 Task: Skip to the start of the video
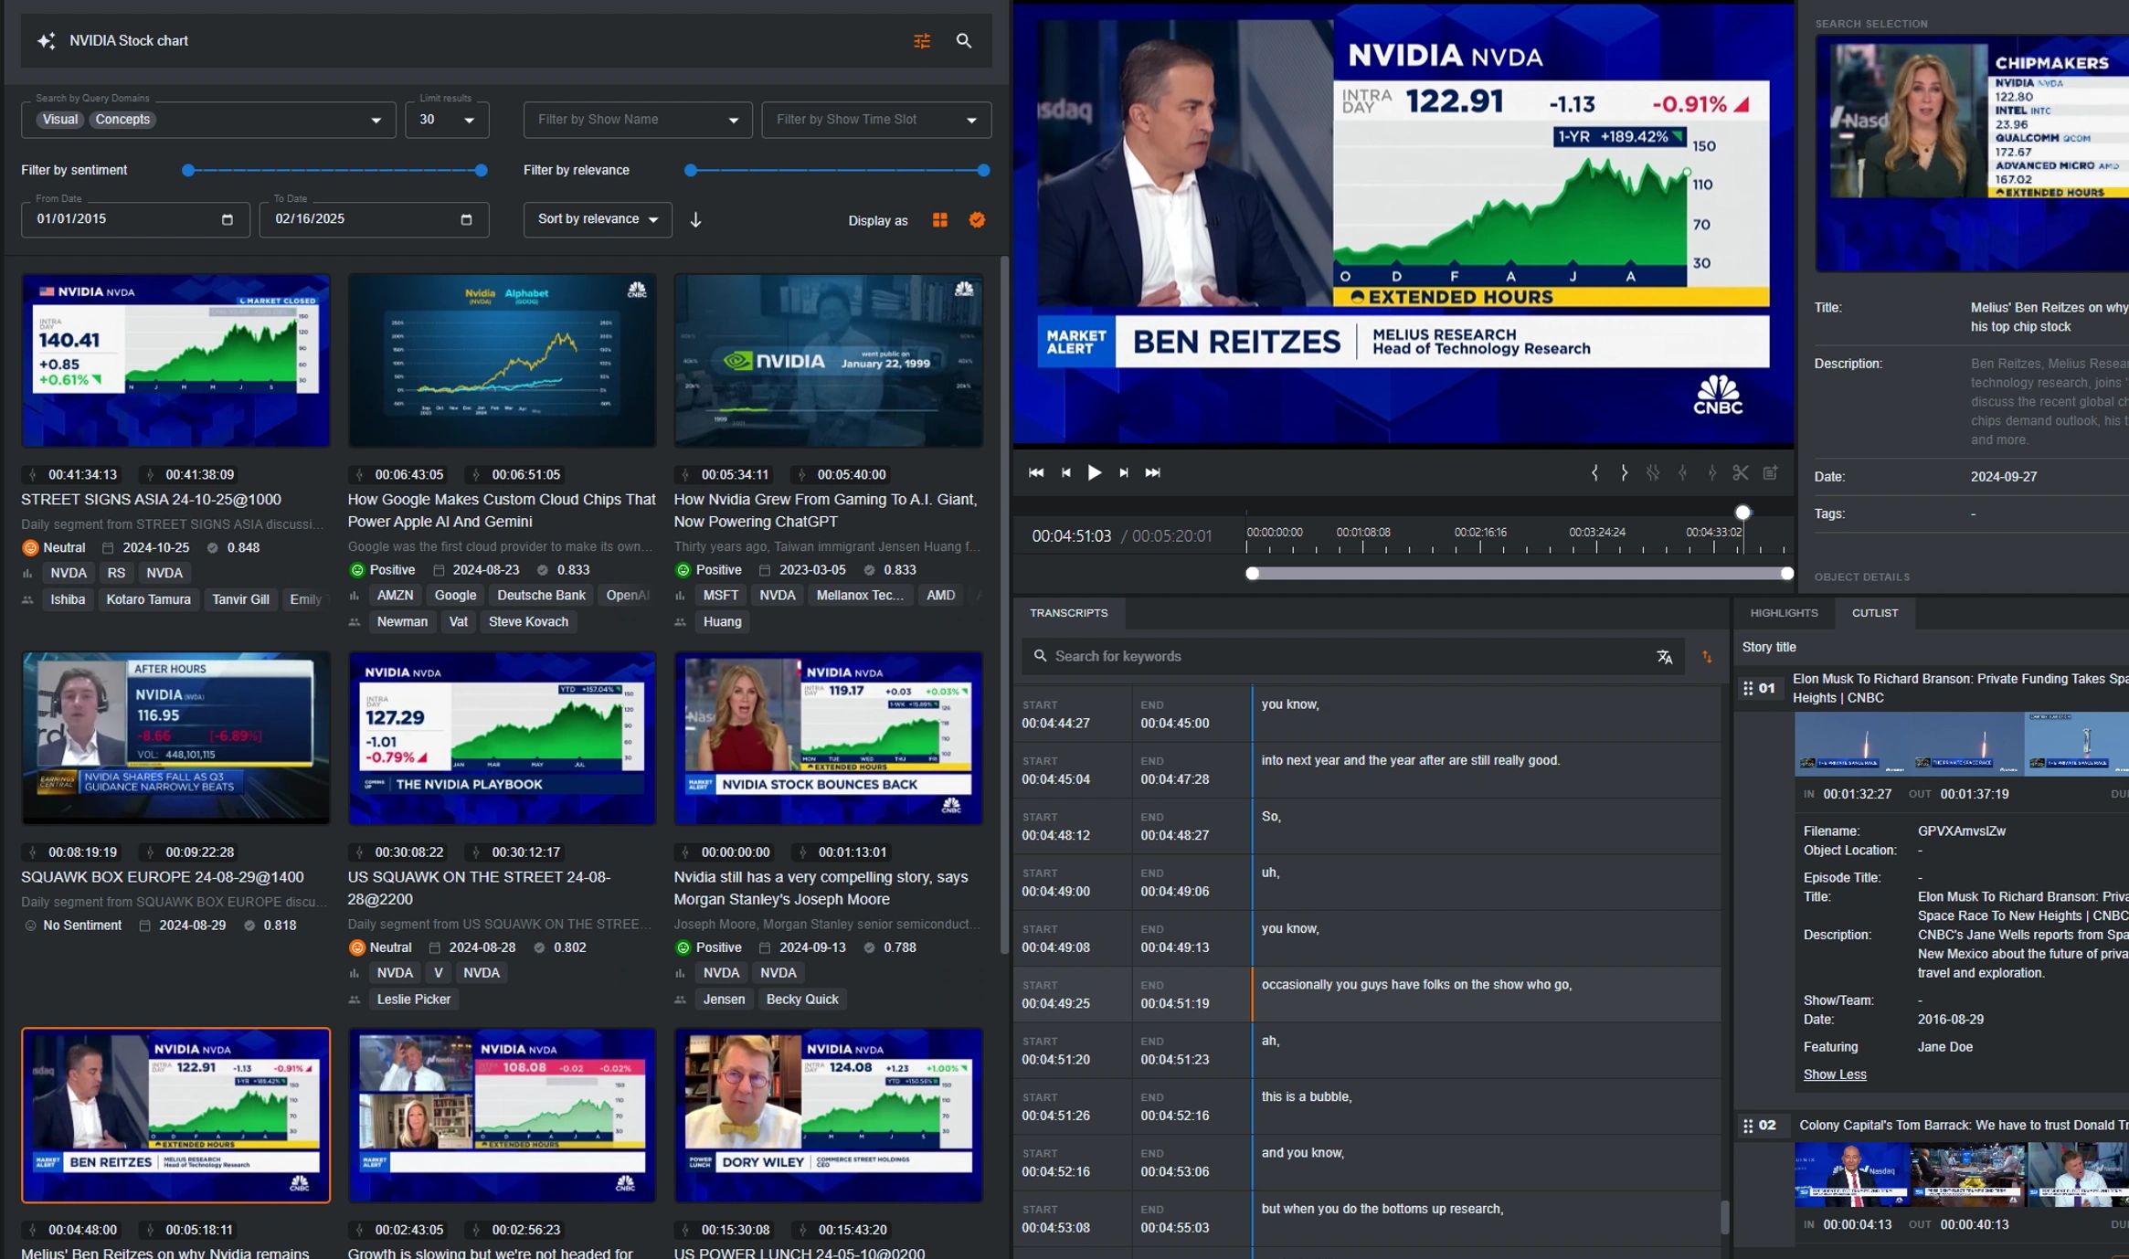[x=1036, y=472]
